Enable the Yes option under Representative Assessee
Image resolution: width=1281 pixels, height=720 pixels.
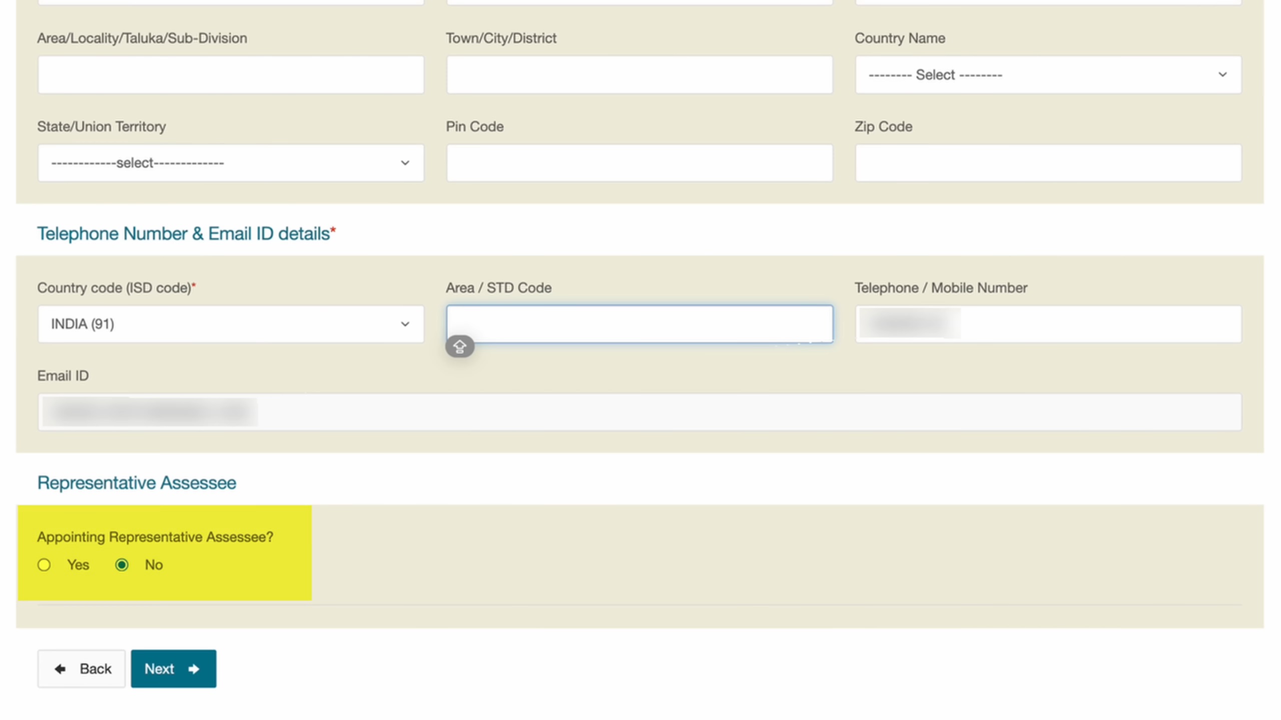tap(44, 565)
